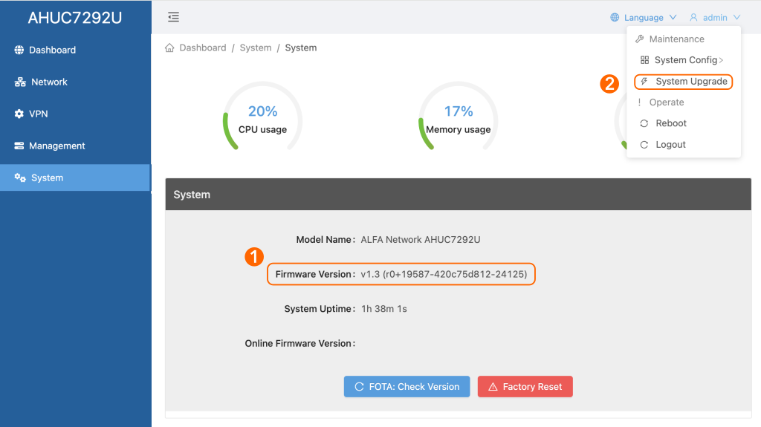Click the Online Firmware Version label
This screenshot has width=761, height=427.
click(300, 344)
